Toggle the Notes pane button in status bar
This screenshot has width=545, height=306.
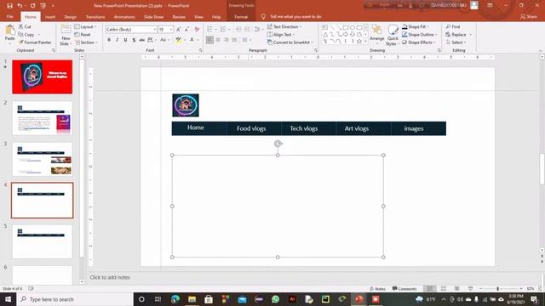(x=378, y=289)
